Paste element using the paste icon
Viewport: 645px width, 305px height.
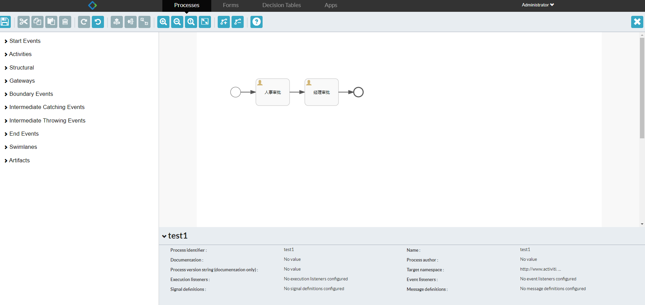[x=51, y=22]
